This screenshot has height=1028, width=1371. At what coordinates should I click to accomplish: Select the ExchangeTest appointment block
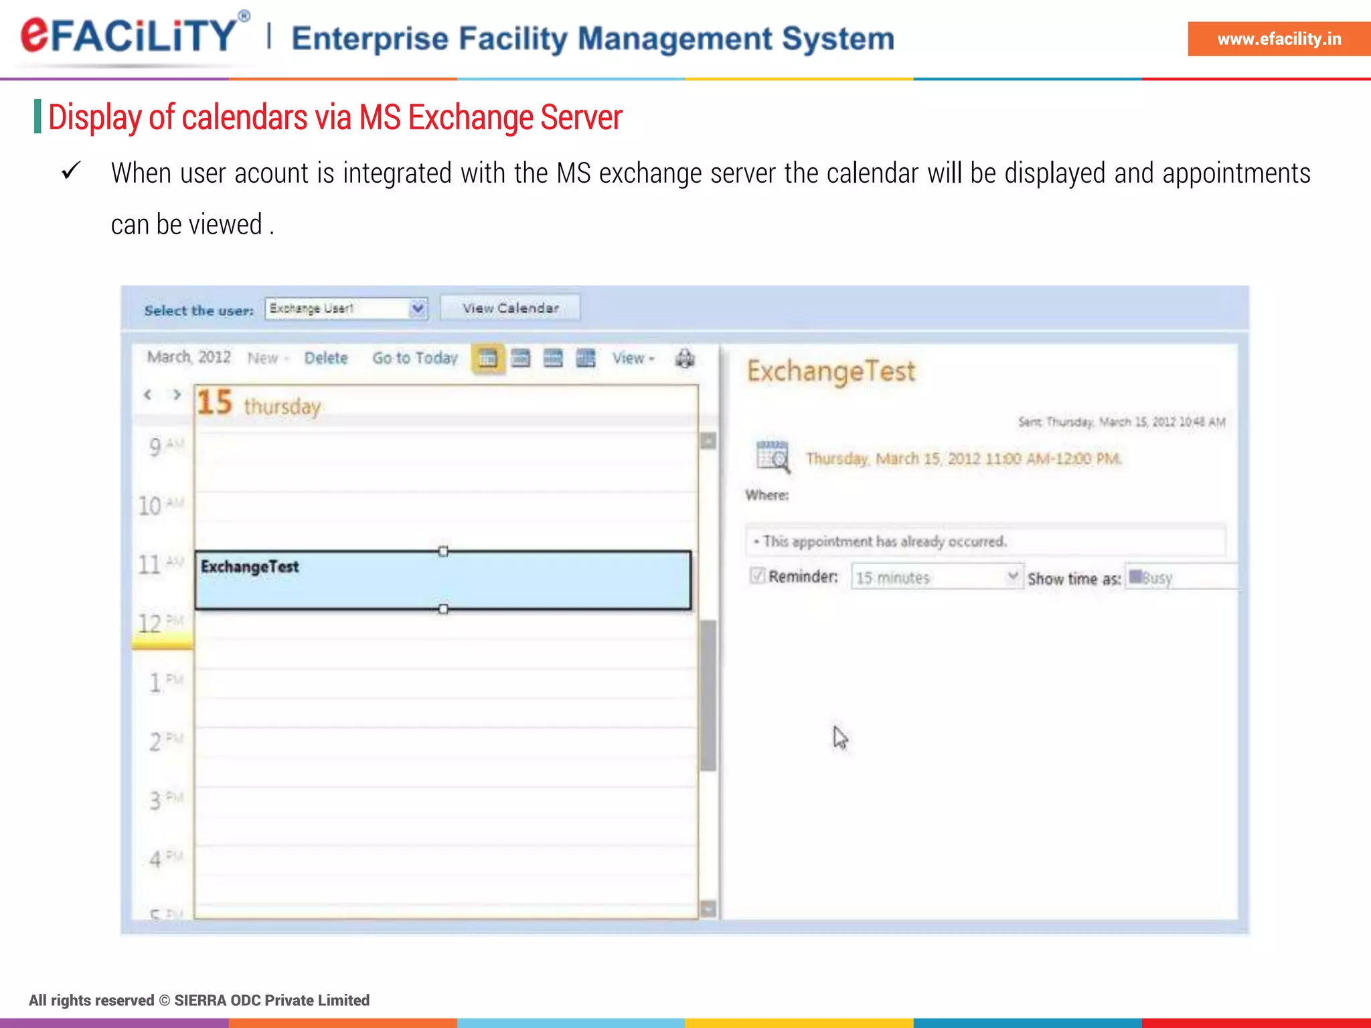tap(443, 580)
